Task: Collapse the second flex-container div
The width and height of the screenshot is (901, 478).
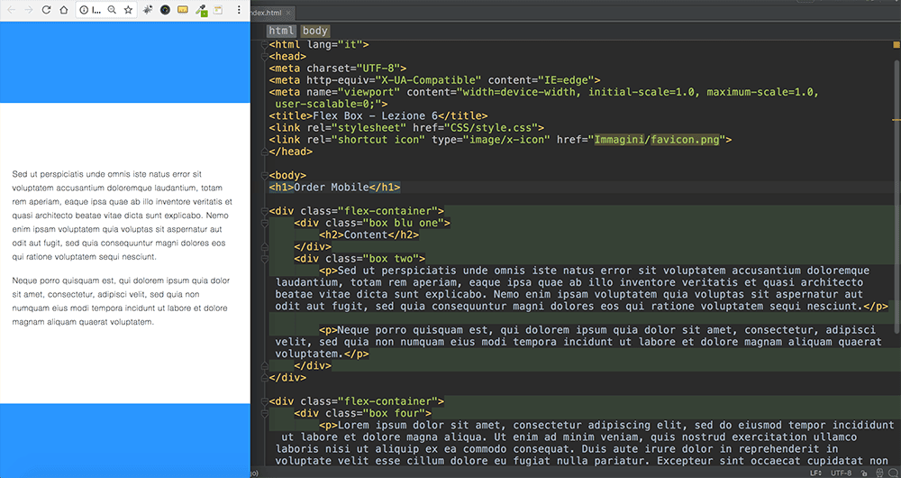Action: [x=265, y=401]
